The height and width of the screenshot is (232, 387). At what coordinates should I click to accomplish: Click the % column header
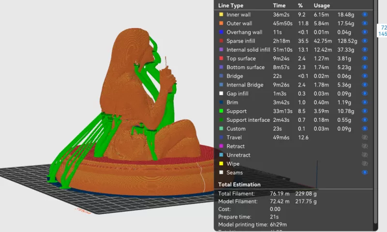[300, 5]
